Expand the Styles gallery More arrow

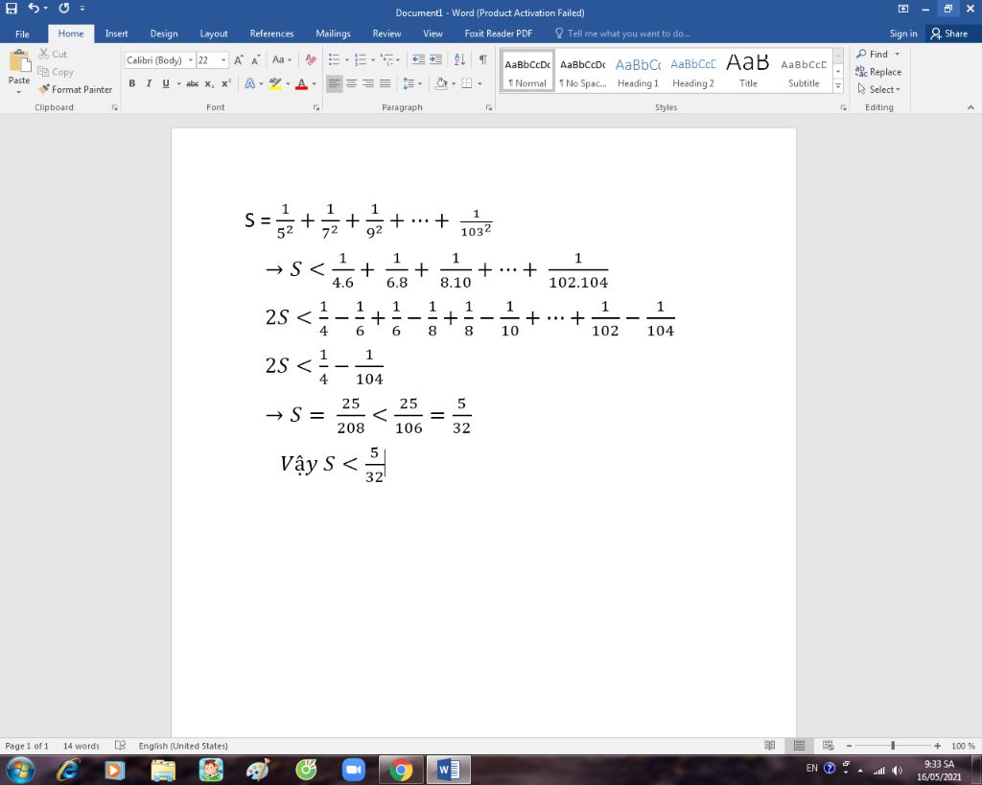(838, 85)
